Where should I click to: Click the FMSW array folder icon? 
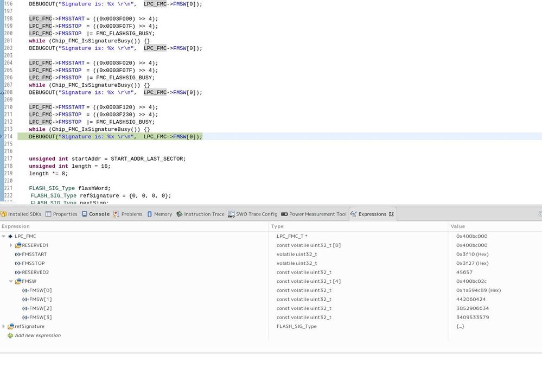pyautogui.click(x=18, y=281)
